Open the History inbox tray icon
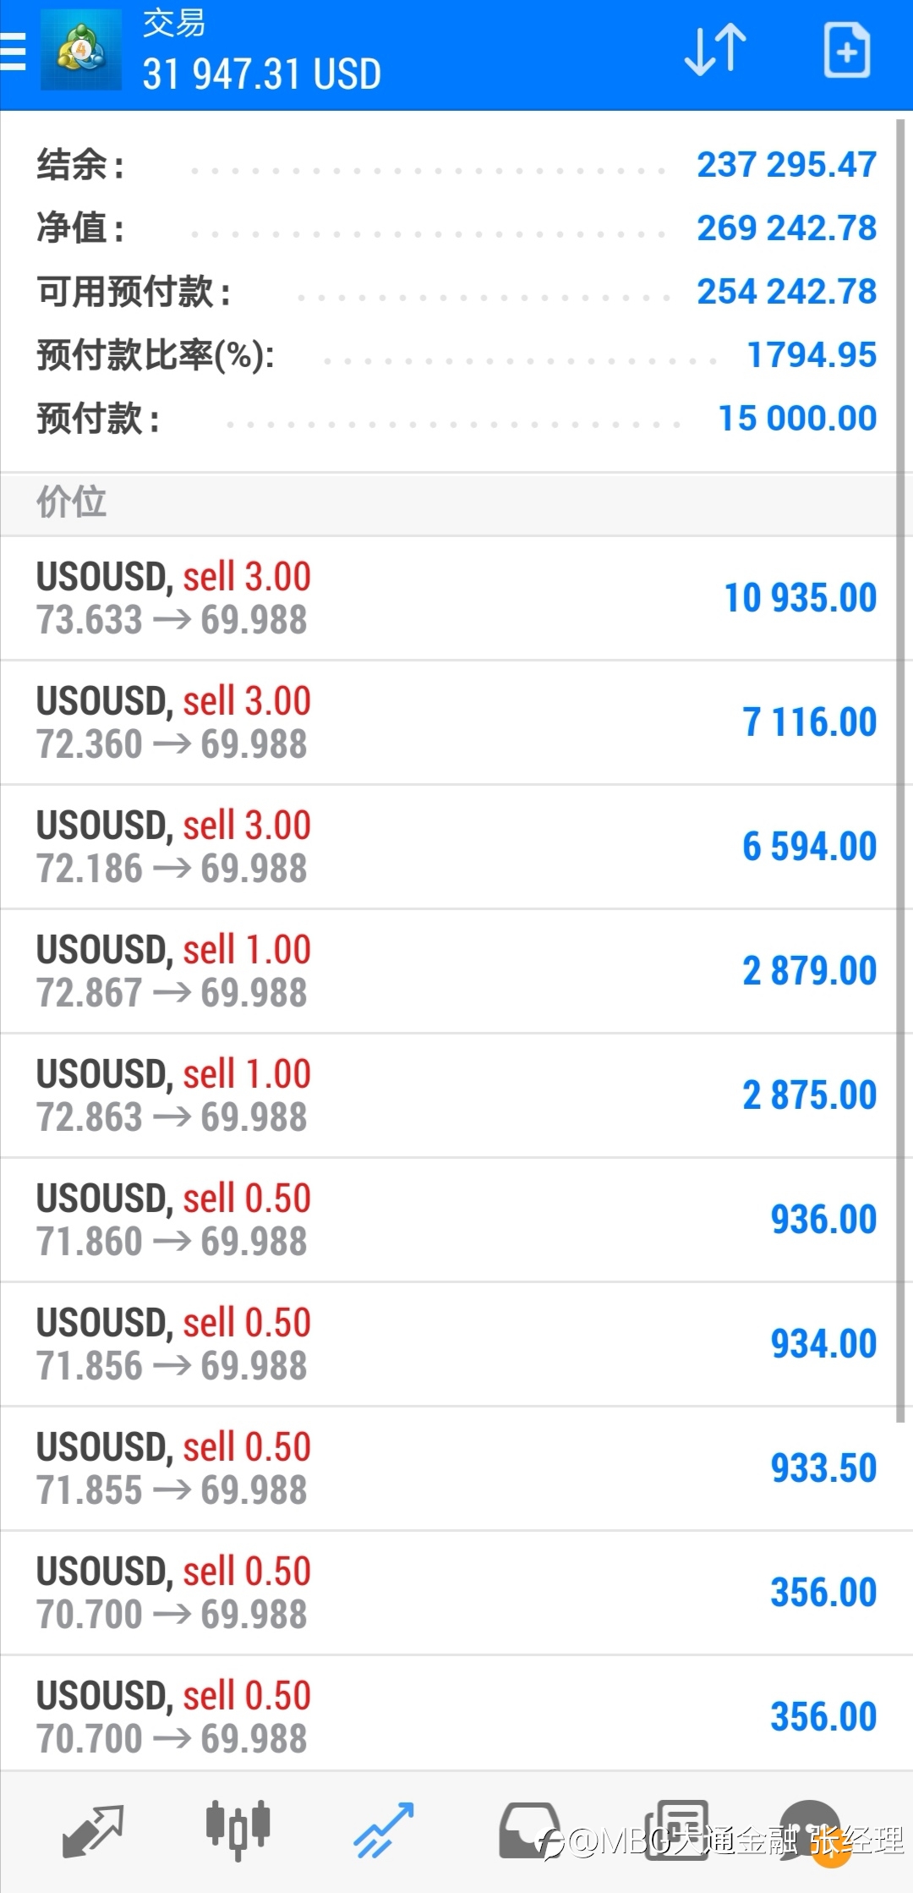 tap(529, 1830)
